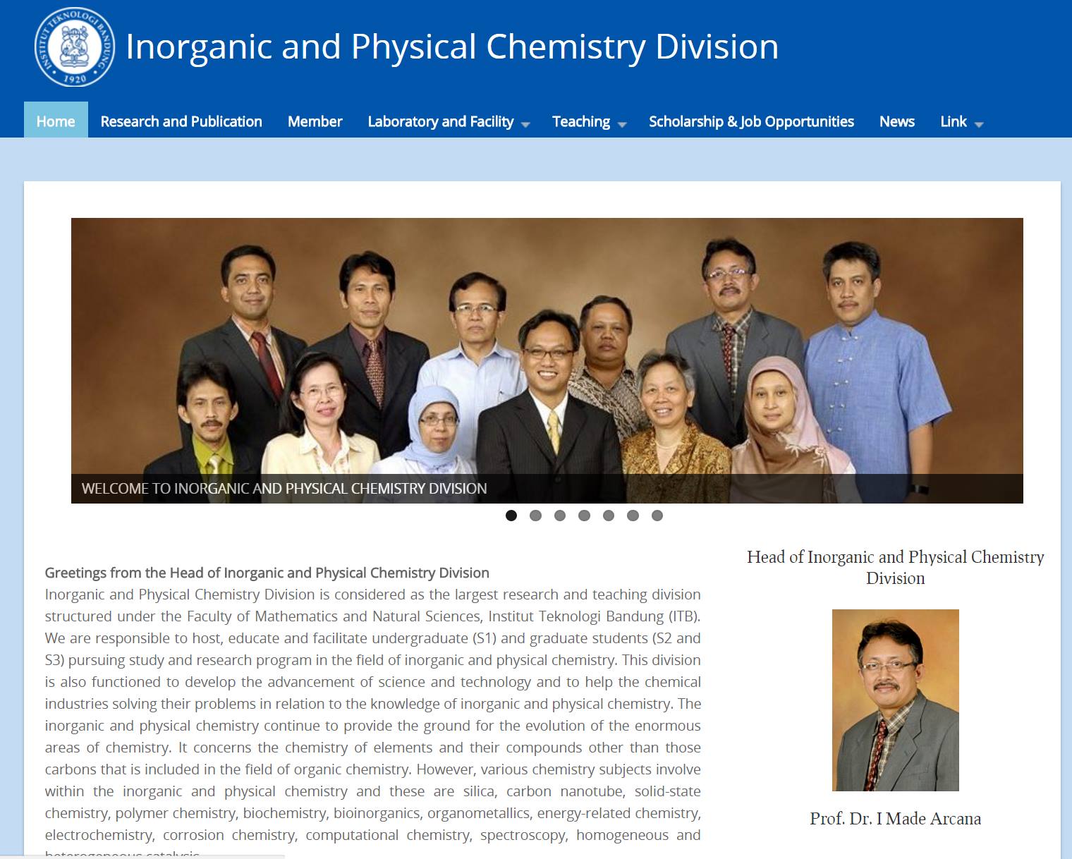This screenshot has height=859, width=1072.
Task: Select the seventh slideshow dot
Action: pos(657,516)
